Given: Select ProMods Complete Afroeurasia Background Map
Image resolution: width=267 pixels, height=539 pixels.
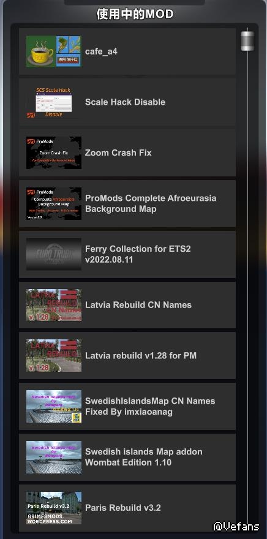Looking at the screenshot, I should (127, 203).
